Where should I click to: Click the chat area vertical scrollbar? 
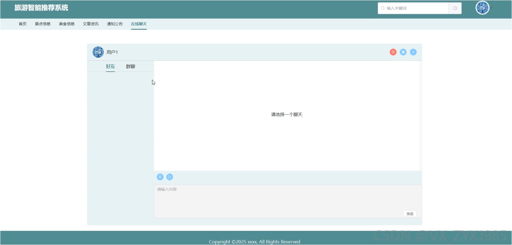[x=421, y=116]
